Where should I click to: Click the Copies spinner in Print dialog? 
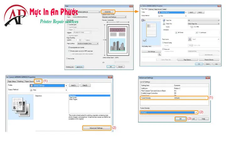80,40
